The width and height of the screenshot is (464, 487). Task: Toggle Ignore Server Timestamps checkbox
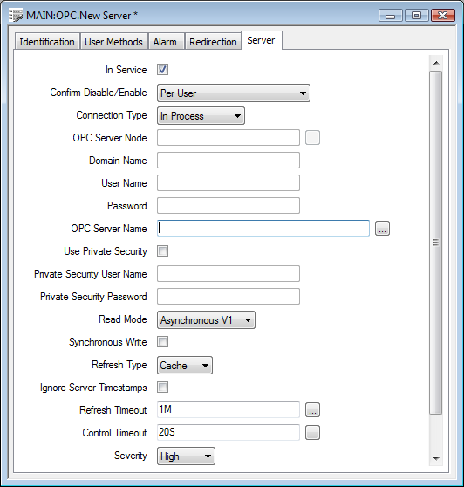162,388
